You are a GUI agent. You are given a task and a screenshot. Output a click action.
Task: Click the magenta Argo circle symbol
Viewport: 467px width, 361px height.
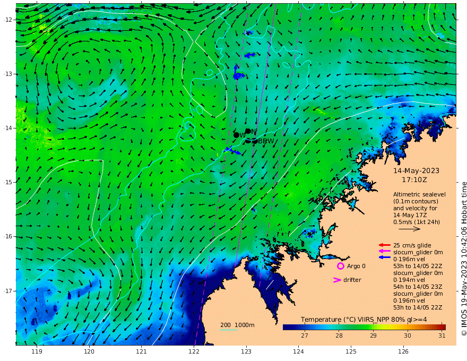coord(340,266)
